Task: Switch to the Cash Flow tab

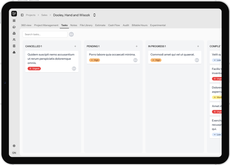Action: (x=114, y=25)
